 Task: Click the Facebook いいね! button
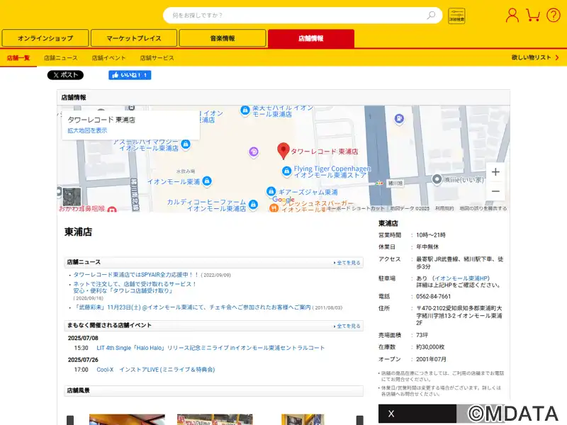click(130, 75)
